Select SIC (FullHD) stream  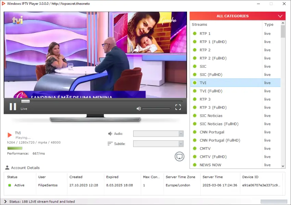pyautogui.click(x=235, y=75)
